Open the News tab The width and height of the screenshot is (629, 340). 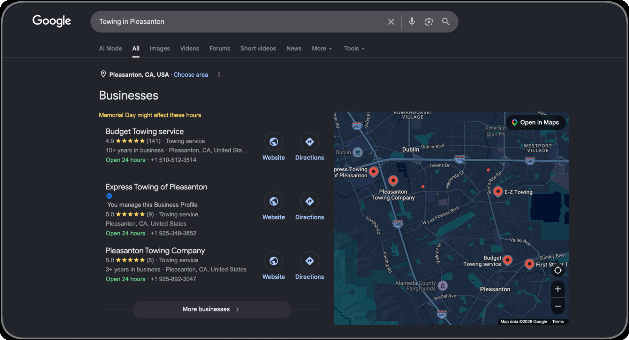(x=294, y=48)
